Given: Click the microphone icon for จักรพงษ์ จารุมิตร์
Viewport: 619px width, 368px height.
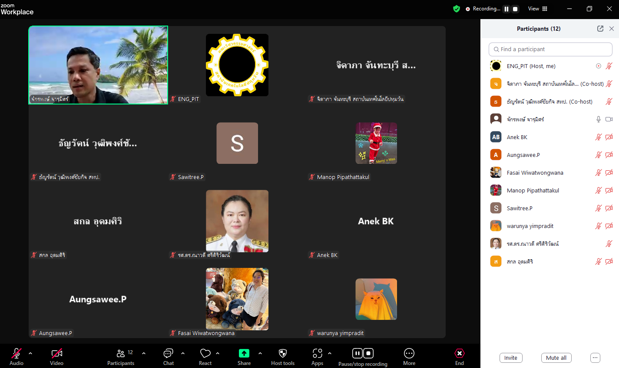Looking at the screenshot, I should tap(599, 119).
